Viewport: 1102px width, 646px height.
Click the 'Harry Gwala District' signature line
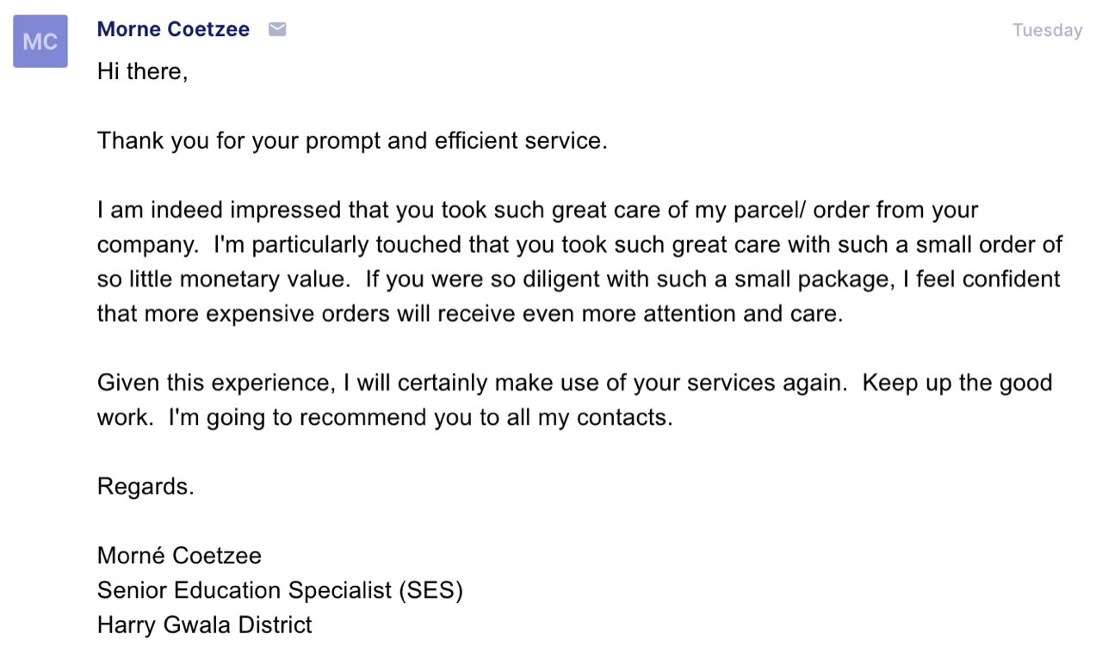pos(205,624)
